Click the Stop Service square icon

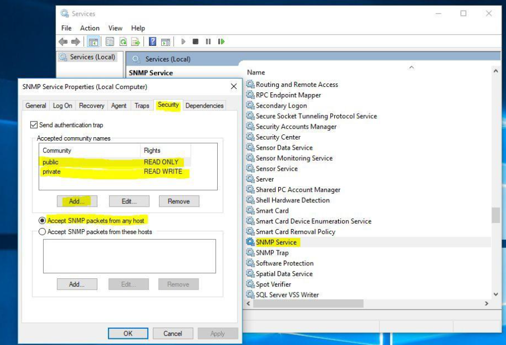tap(195, 41)
